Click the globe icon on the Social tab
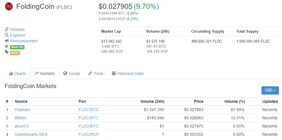The width and height of the screenshot is (282, 140). coord(65,74)
